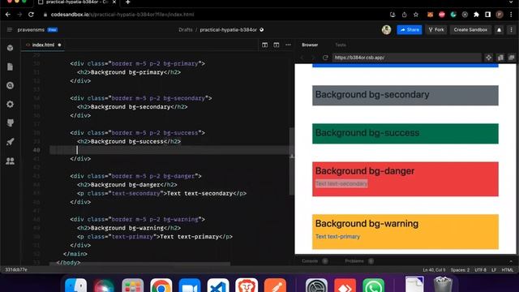Image resolution: width=519 pixels, height=292 pixels.
Task: Click the Background bg-danger heading in preview
Action: coord(365,171)
